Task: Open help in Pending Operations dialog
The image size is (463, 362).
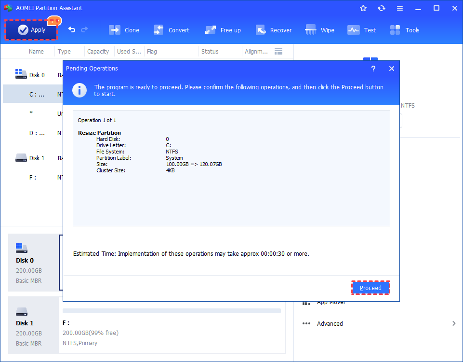Action: point(373,69)
